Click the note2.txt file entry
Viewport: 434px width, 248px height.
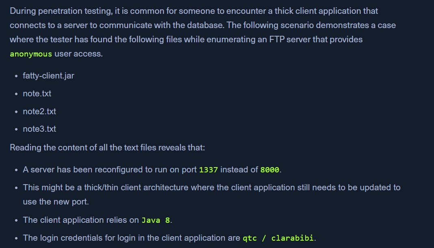pos(39,111)
